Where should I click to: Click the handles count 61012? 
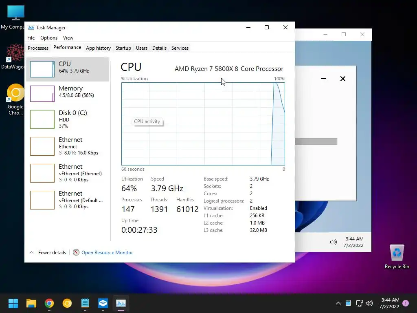point(187,209)
